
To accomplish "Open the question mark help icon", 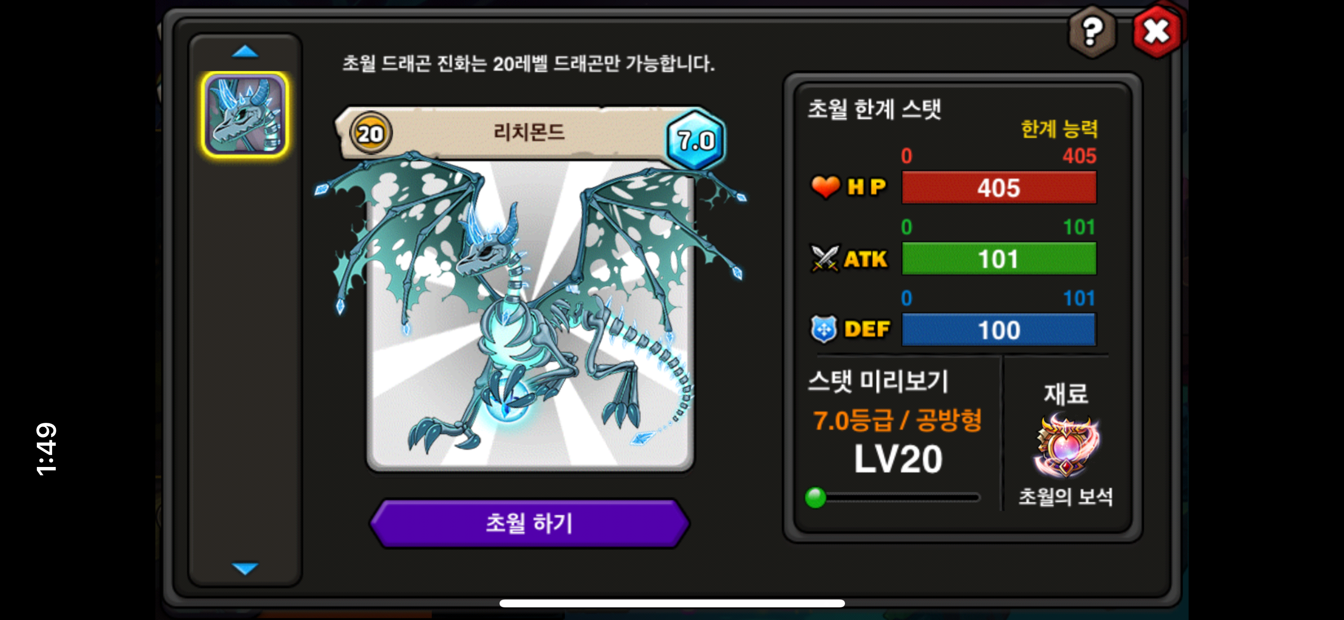I will click(1092, 32).
